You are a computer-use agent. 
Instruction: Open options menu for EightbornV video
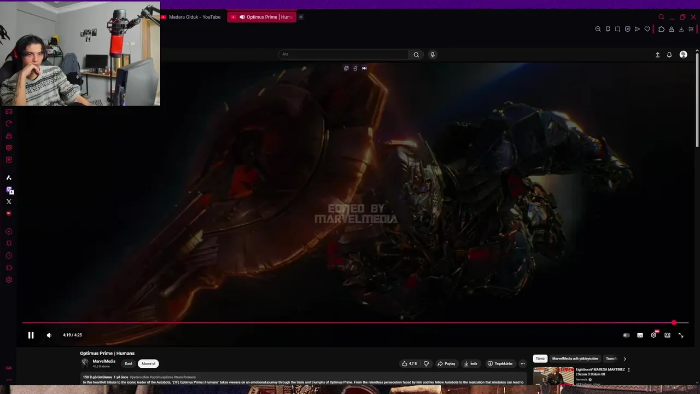pyautogui.click(x=629, y=370)
